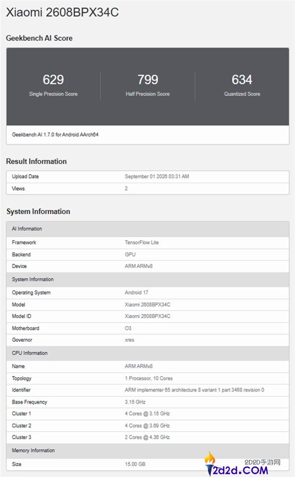Click the 'Geekbench AI Score' heading
The image size is (295, 477).
click(39, 38)
